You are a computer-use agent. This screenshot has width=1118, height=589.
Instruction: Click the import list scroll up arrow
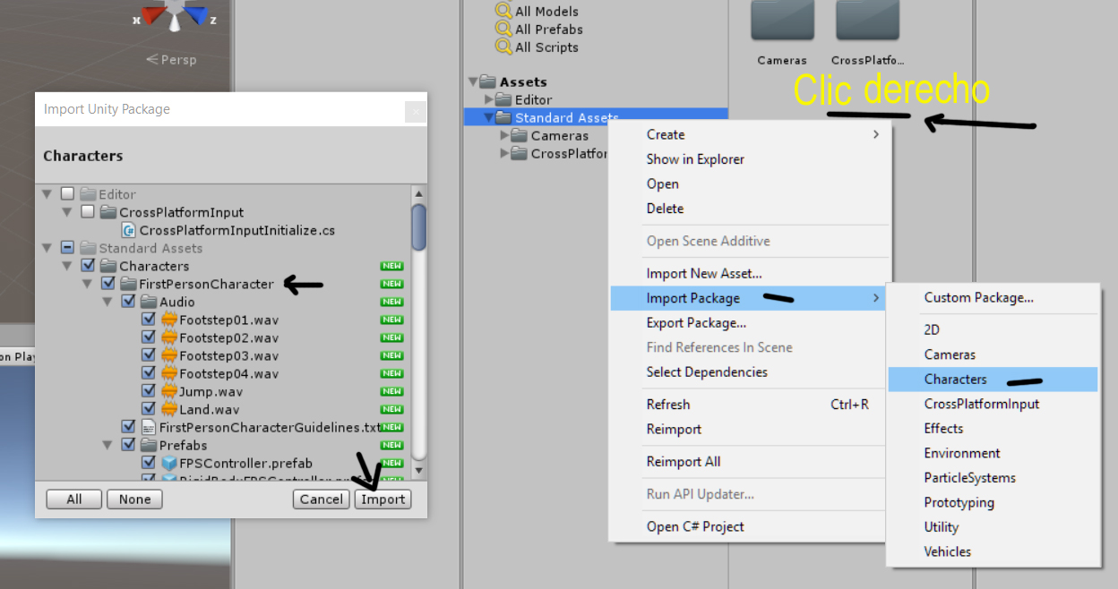(x=418, y=194)
